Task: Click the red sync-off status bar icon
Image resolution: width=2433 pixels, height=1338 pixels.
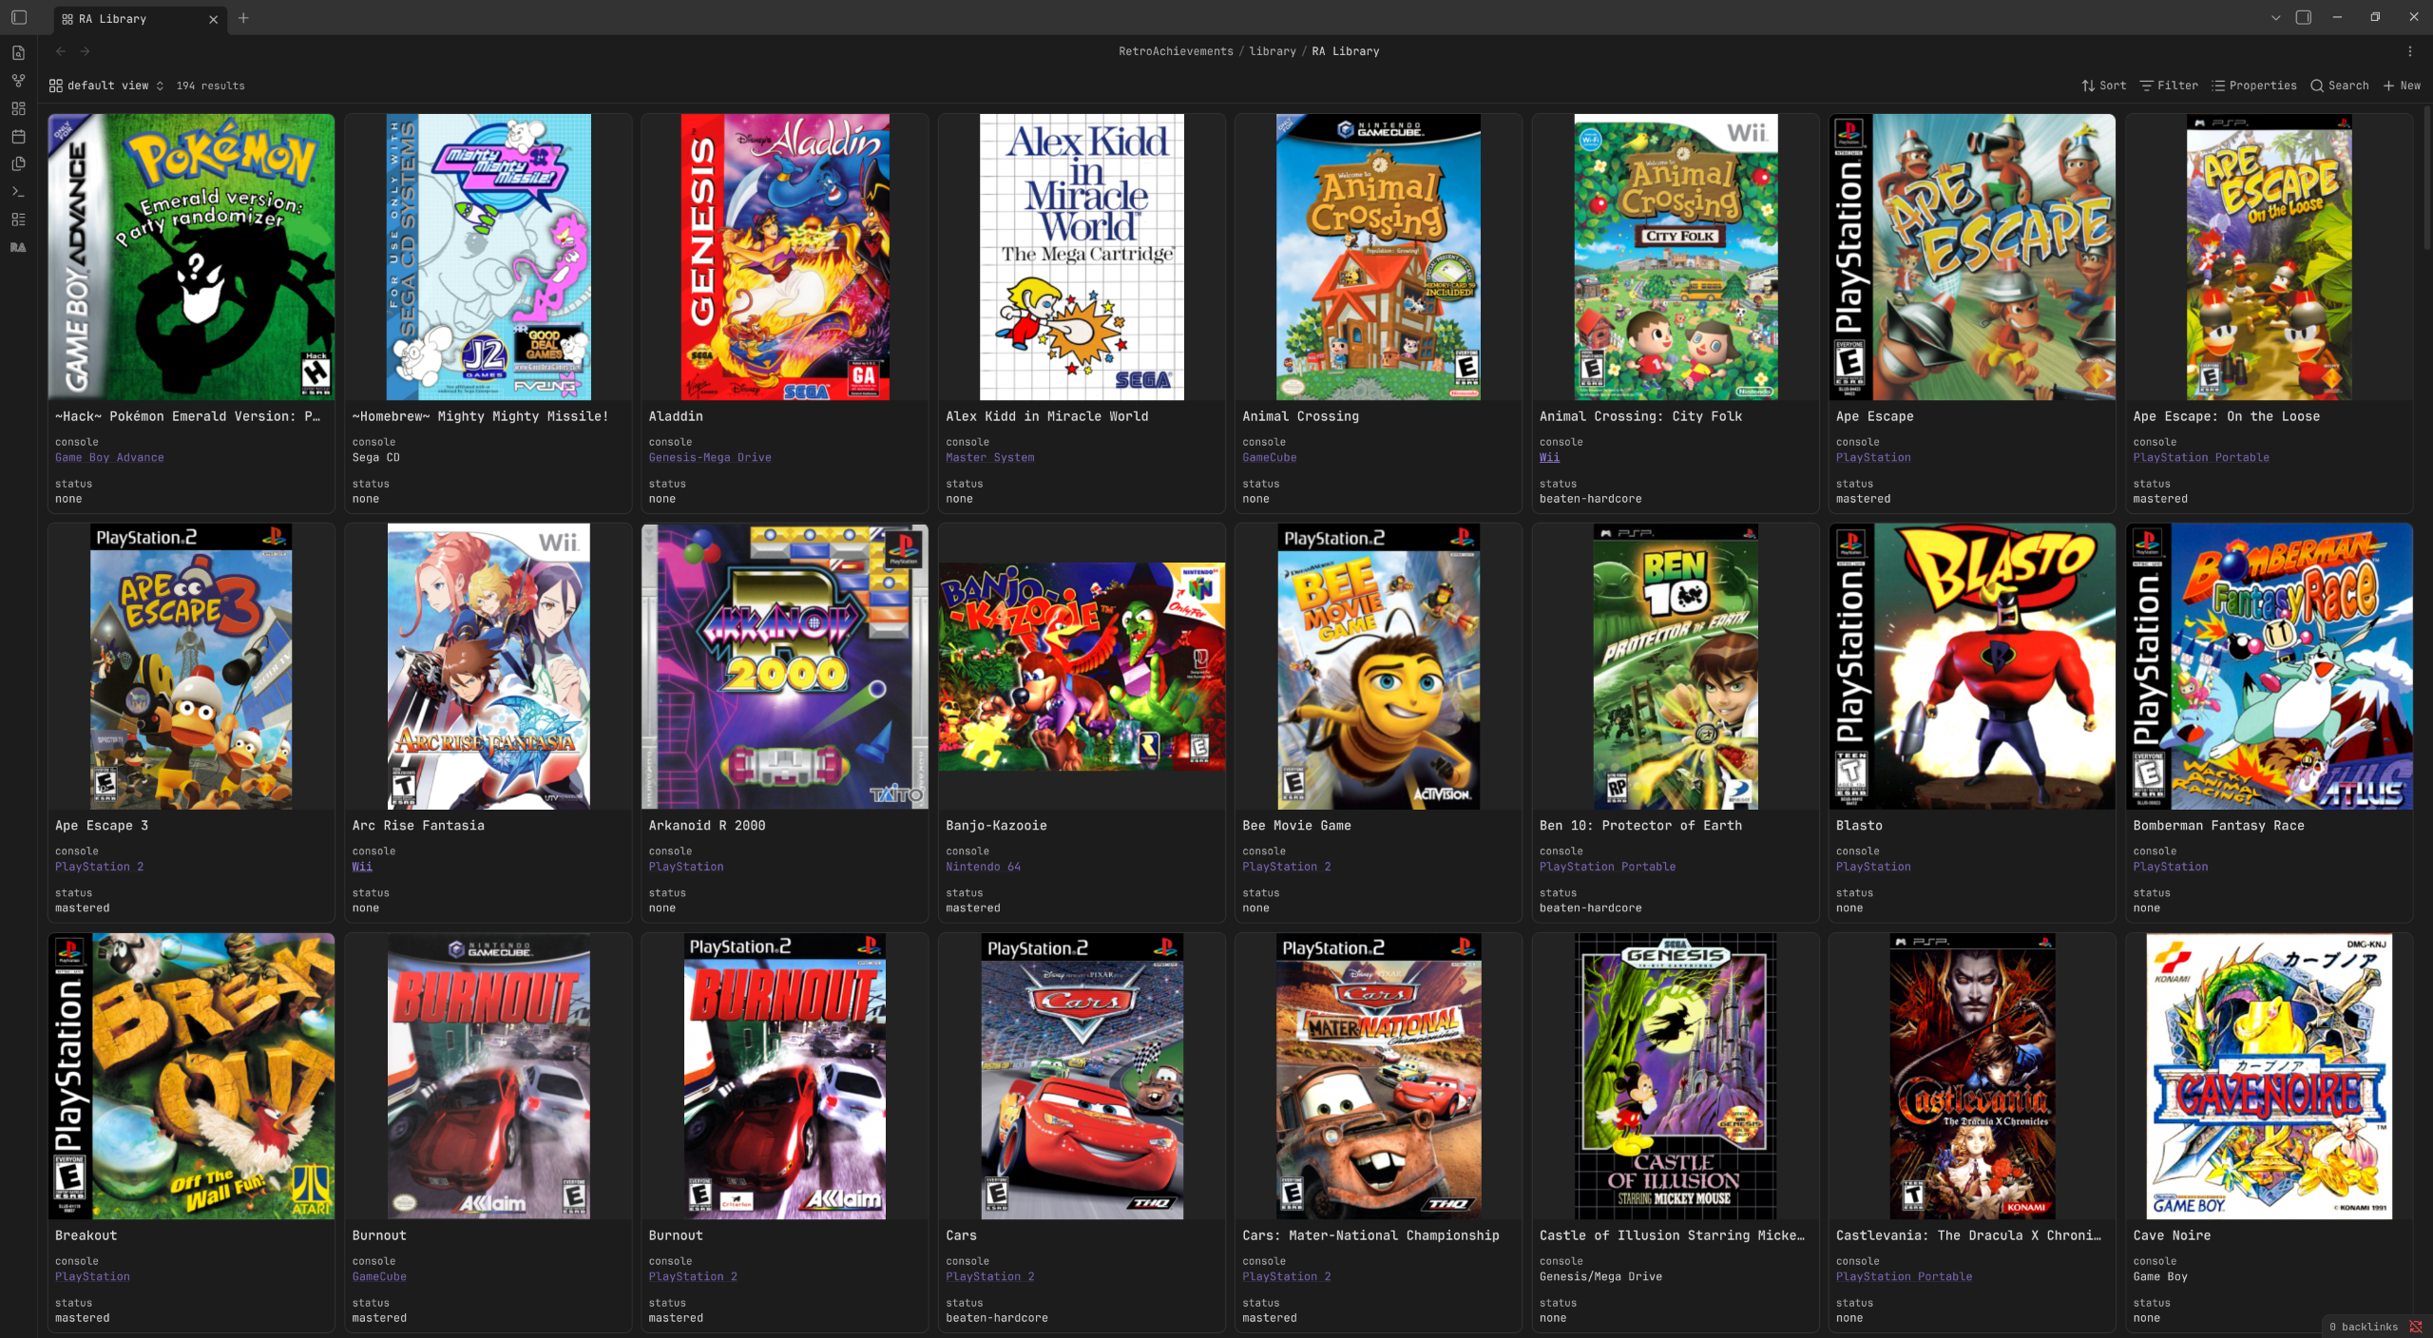Action: (2415, 1327)
